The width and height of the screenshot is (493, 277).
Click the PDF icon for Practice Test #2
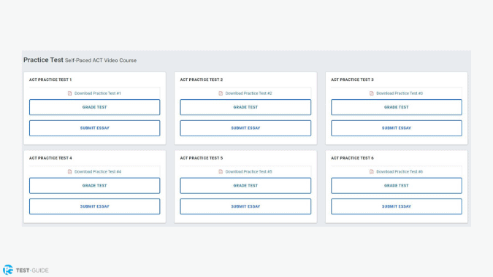(x=221, y=93)
